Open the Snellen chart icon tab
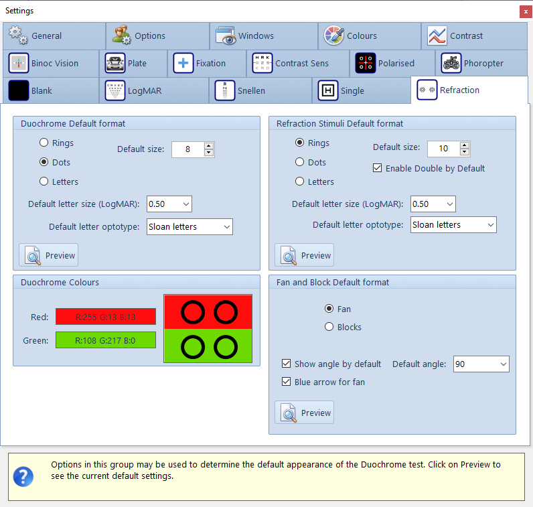 [225, 90]
